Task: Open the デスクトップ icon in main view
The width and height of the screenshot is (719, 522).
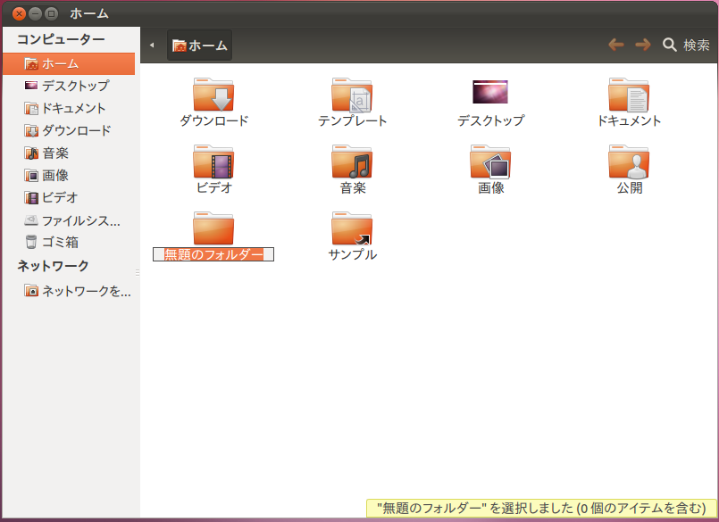Action: (490, 92)
